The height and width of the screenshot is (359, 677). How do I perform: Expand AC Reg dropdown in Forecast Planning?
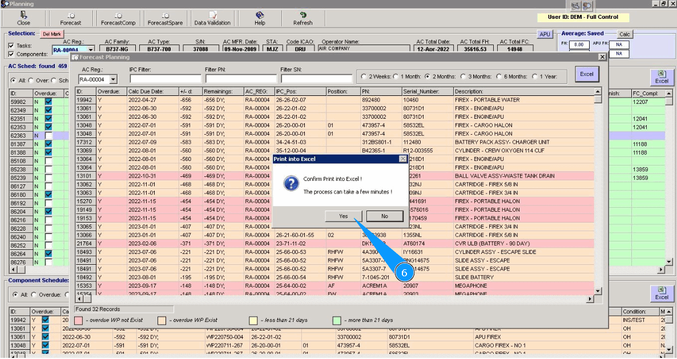click(112, 79)
